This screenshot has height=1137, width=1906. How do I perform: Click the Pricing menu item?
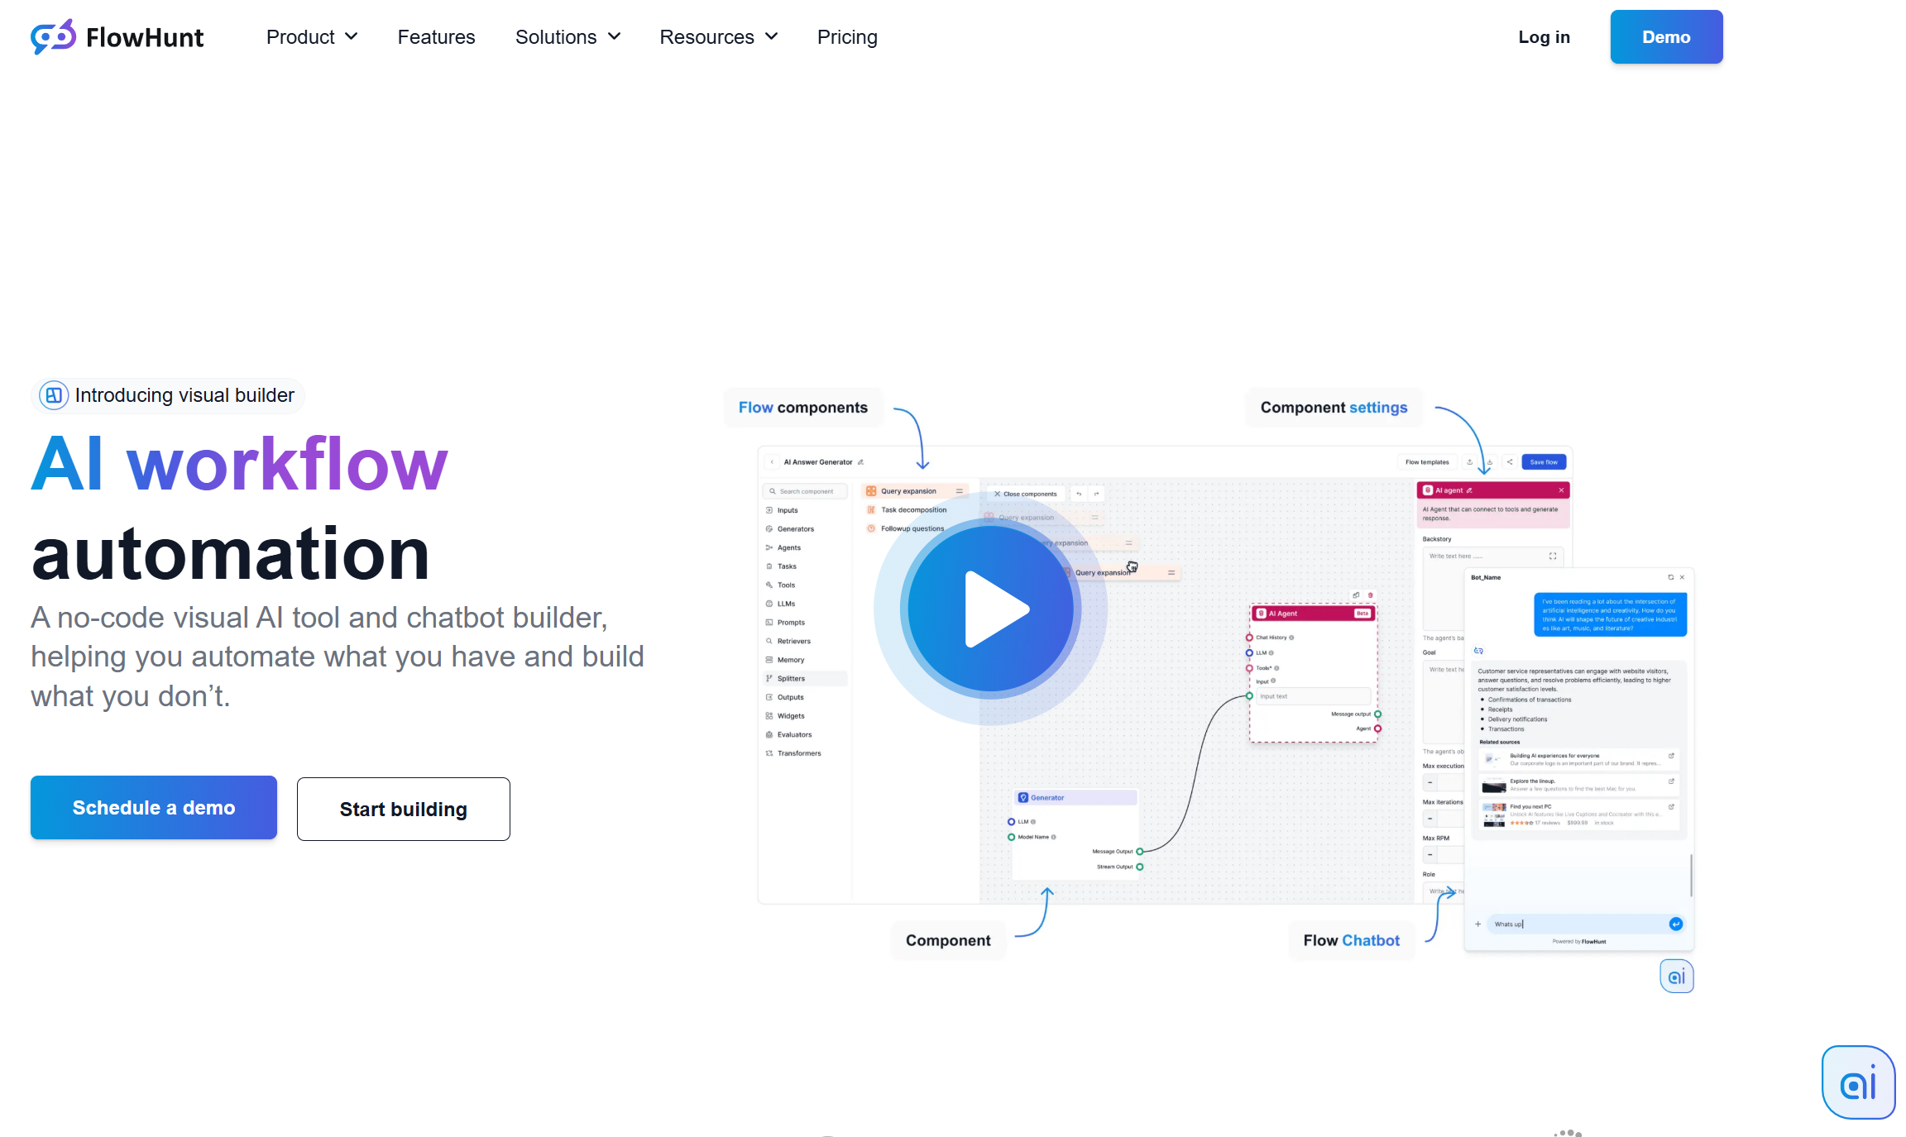pyautogui.click(x=846, y=36)
